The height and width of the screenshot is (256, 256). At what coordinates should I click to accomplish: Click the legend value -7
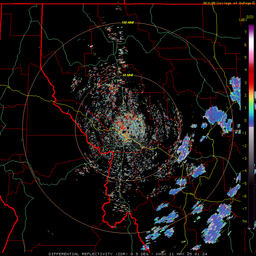[244, 209]
